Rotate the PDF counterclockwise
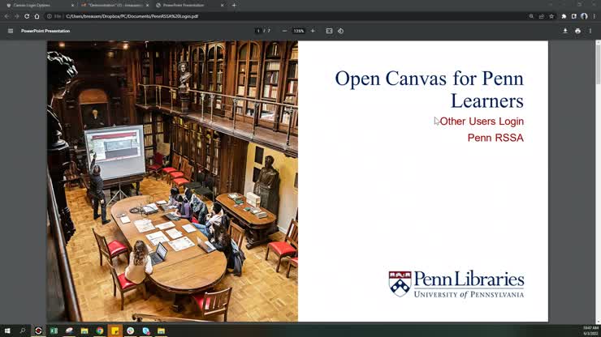 tap(340, 31)
